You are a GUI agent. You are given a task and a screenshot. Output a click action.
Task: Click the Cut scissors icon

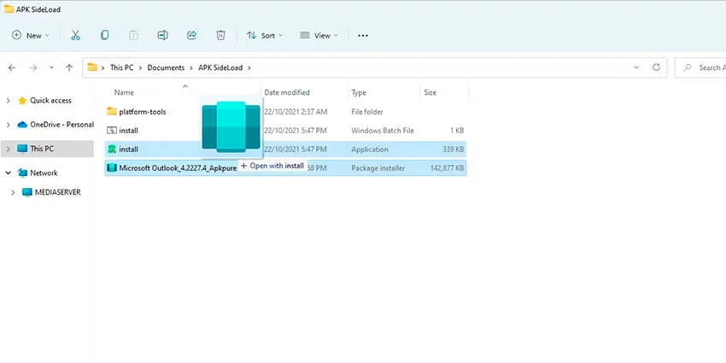tap(75, 35)
